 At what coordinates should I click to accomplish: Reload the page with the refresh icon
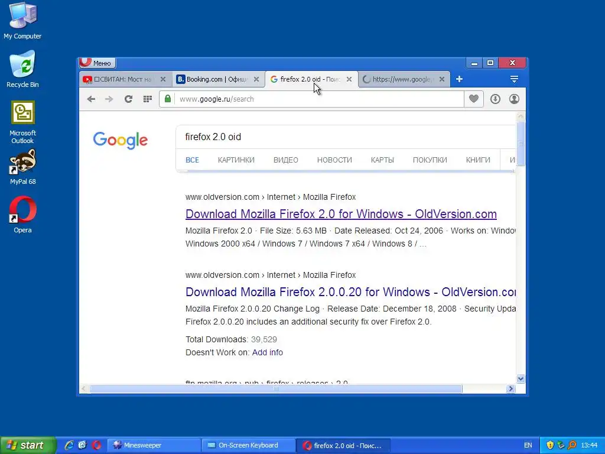click(128, 99)
